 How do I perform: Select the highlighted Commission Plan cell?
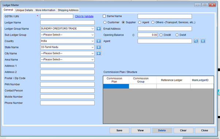116,86
